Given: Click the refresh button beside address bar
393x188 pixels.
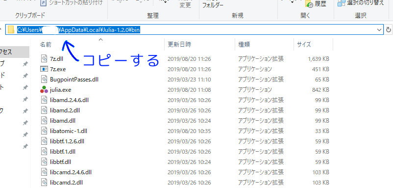Looking at the screenshot, I should 388,30.
